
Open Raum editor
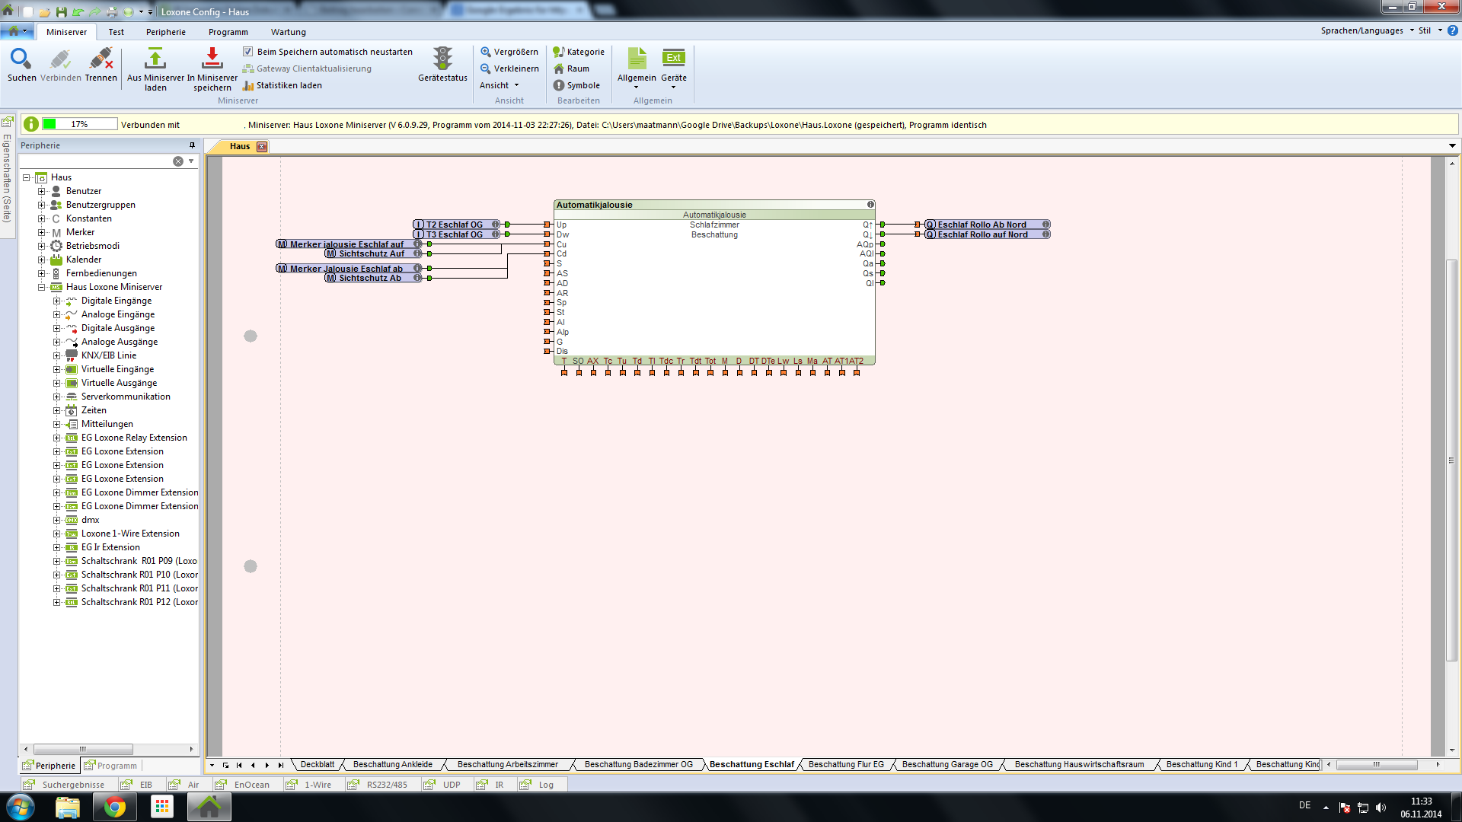coord(571,68)
